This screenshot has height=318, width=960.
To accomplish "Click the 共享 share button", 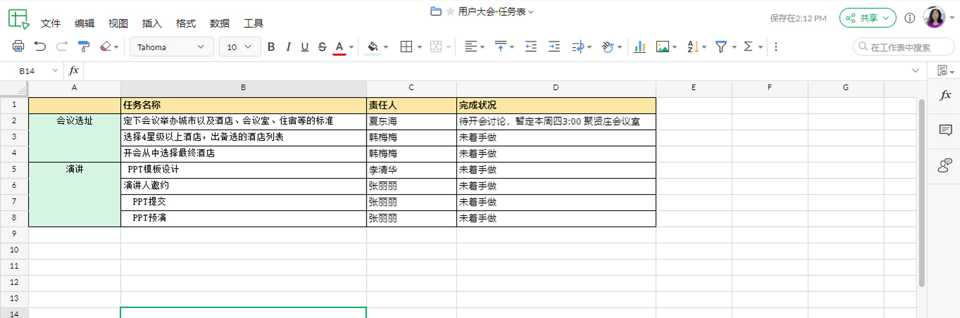I will [x=867, y=18].
